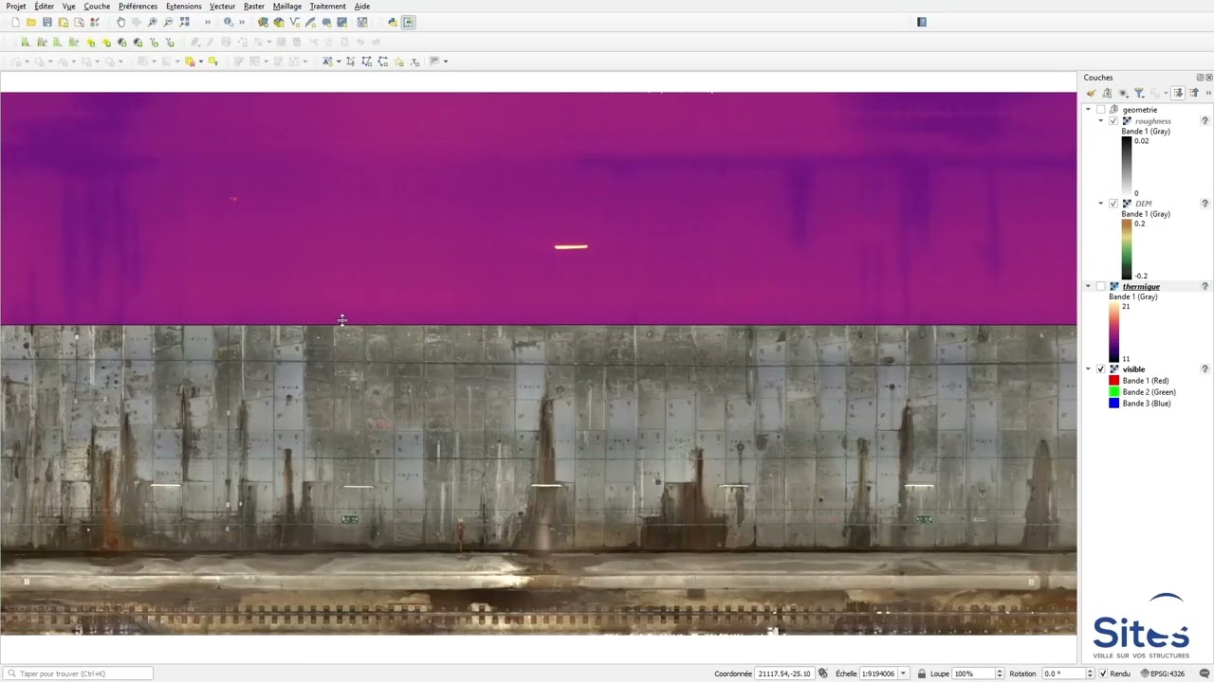
Task: Collapse the DEM layer legend
Action: 1101,204
